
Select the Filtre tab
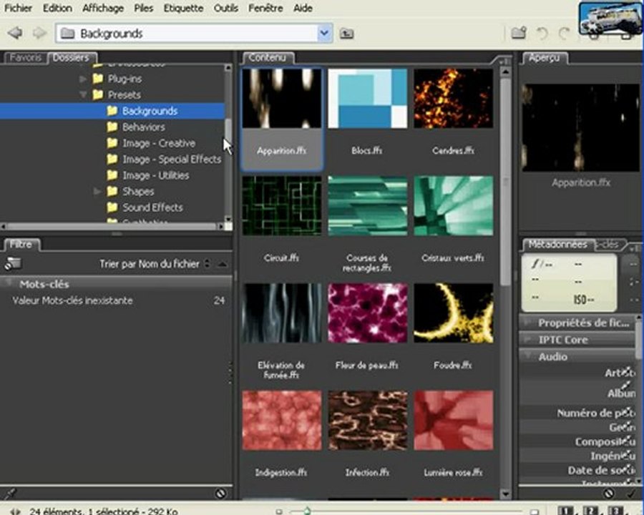point(21,245)
